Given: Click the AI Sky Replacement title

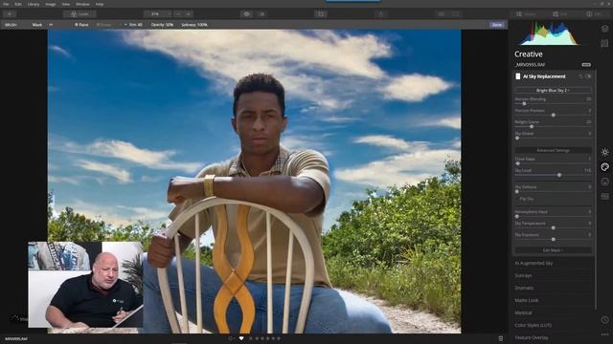Looking at the screenshot, I should 544,76.
